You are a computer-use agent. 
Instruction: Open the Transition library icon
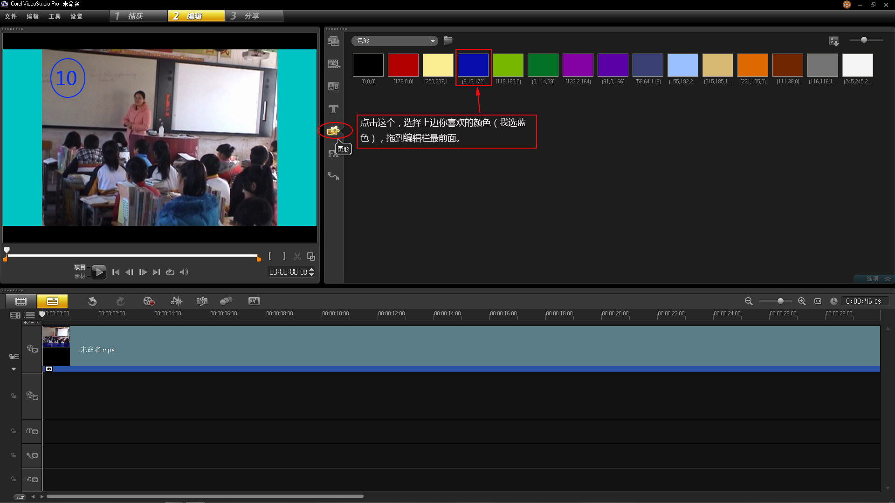(x=333, y=86)
